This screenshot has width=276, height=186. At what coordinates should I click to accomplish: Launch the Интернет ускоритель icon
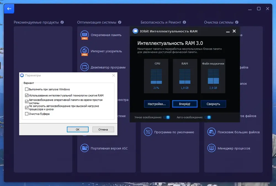click(84, 51)
